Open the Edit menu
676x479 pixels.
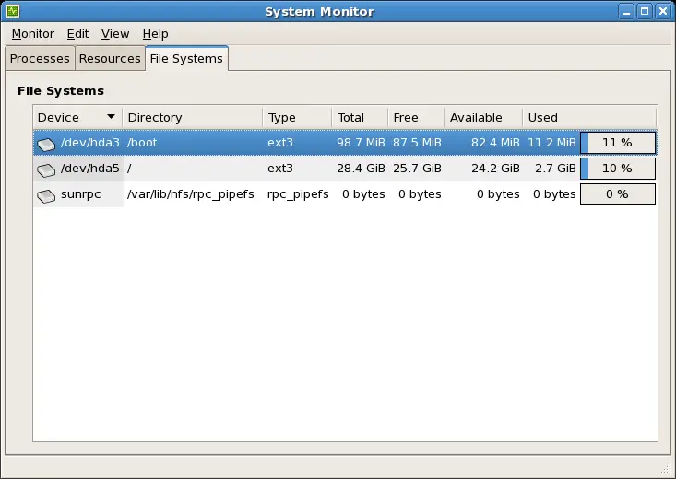[77, 34]
